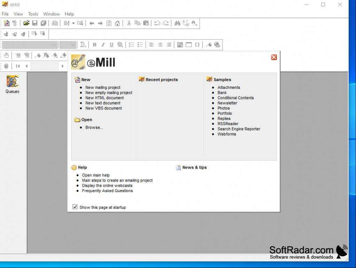
Task: Click the database cylinder icon
Action: 6,66
